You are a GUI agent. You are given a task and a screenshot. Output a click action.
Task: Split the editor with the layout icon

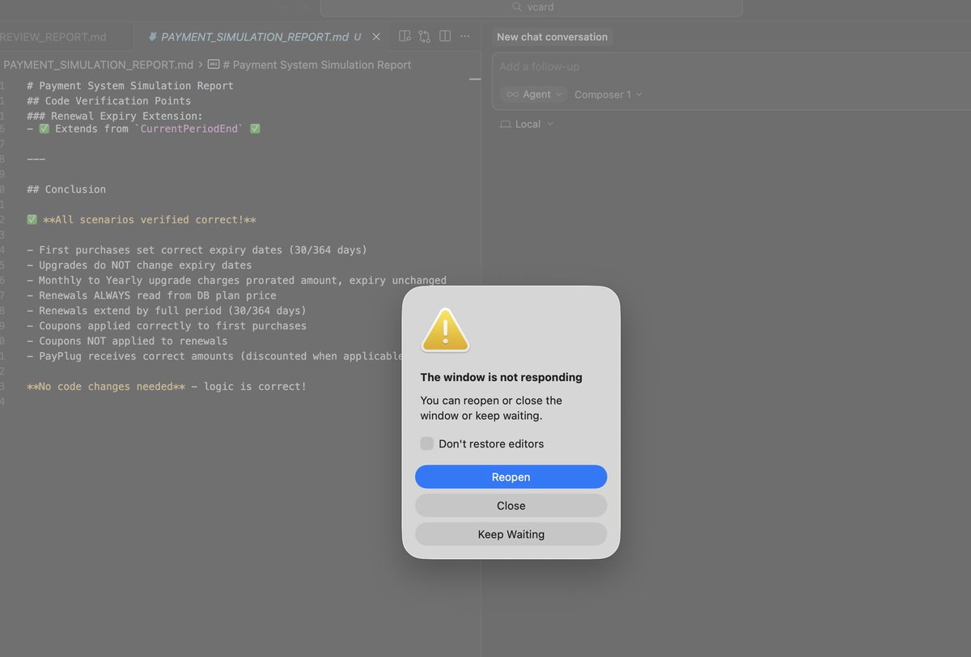point(444,36)
